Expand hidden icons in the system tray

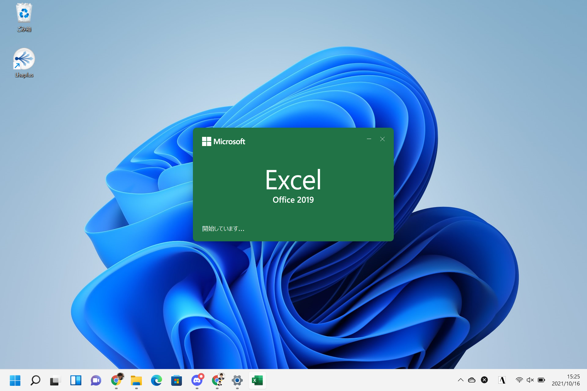pos(460,380)
